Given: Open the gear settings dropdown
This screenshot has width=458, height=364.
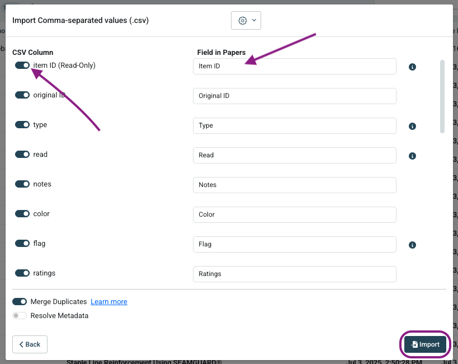Looking at the screenshot, I should click(x=246, y=20).
